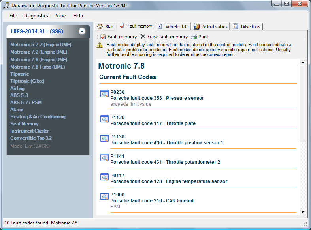Click the yellow warning triangle icon
311x230 pixels.
click(x=100, y=45)
